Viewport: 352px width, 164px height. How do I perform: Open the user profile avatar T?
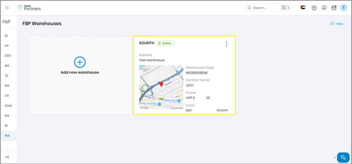pyautogui.click(x=343, y=8)
